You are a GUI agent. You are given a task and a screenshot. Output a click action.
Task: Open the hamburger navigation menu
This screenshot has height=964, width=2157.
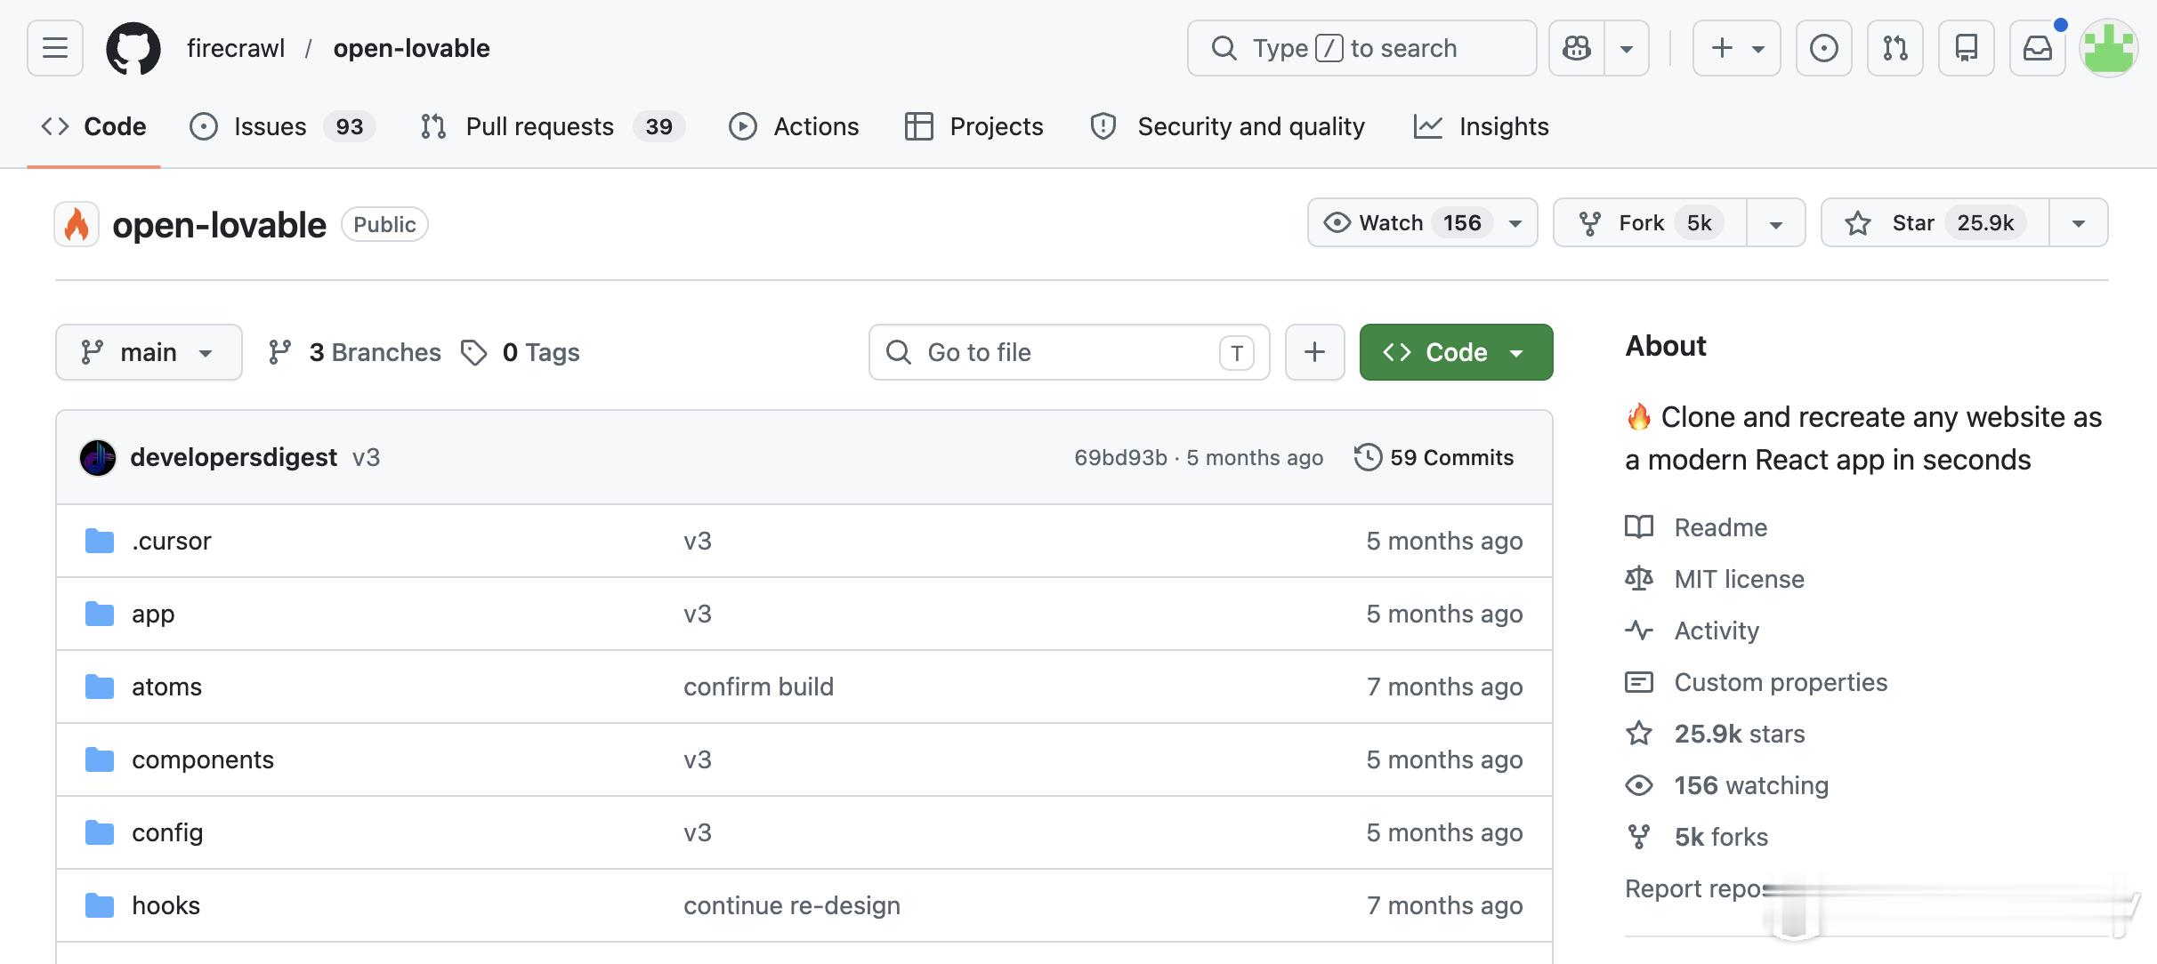(x=55, y=48)
